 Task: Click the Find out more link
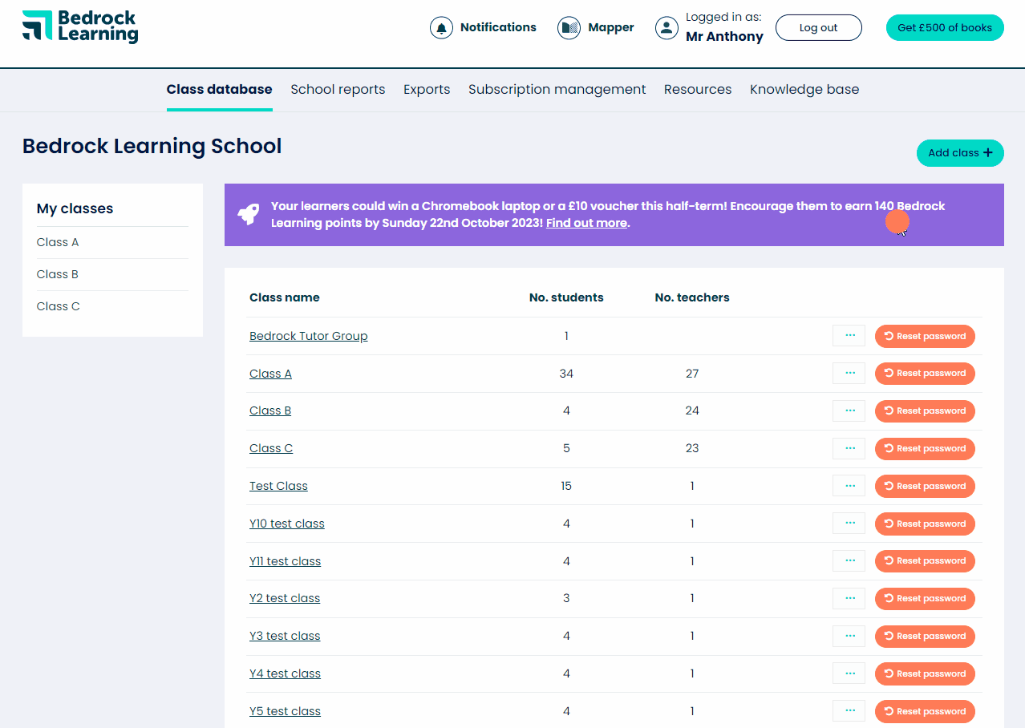tap(586, 223)
